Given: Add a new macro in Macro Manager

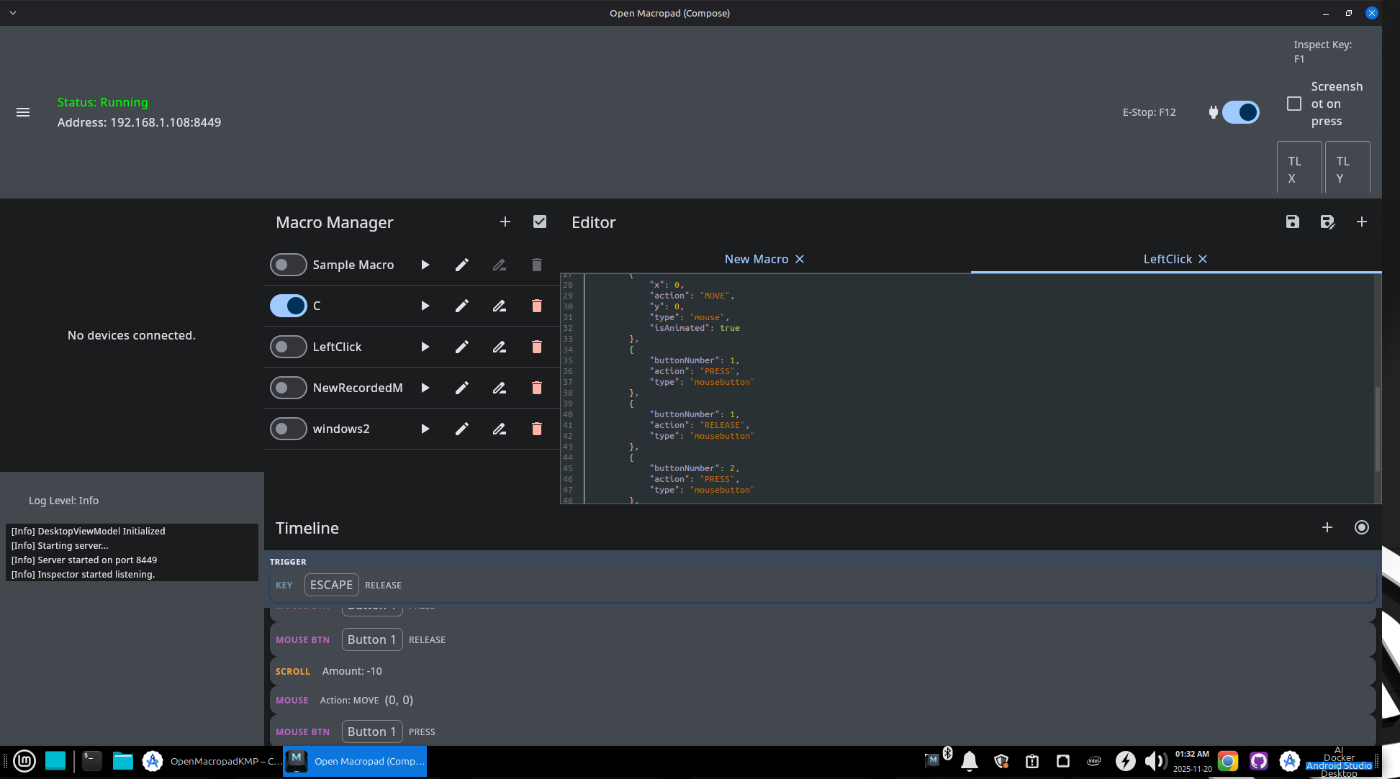Looking at the screenshot, I should pos(505,222).
